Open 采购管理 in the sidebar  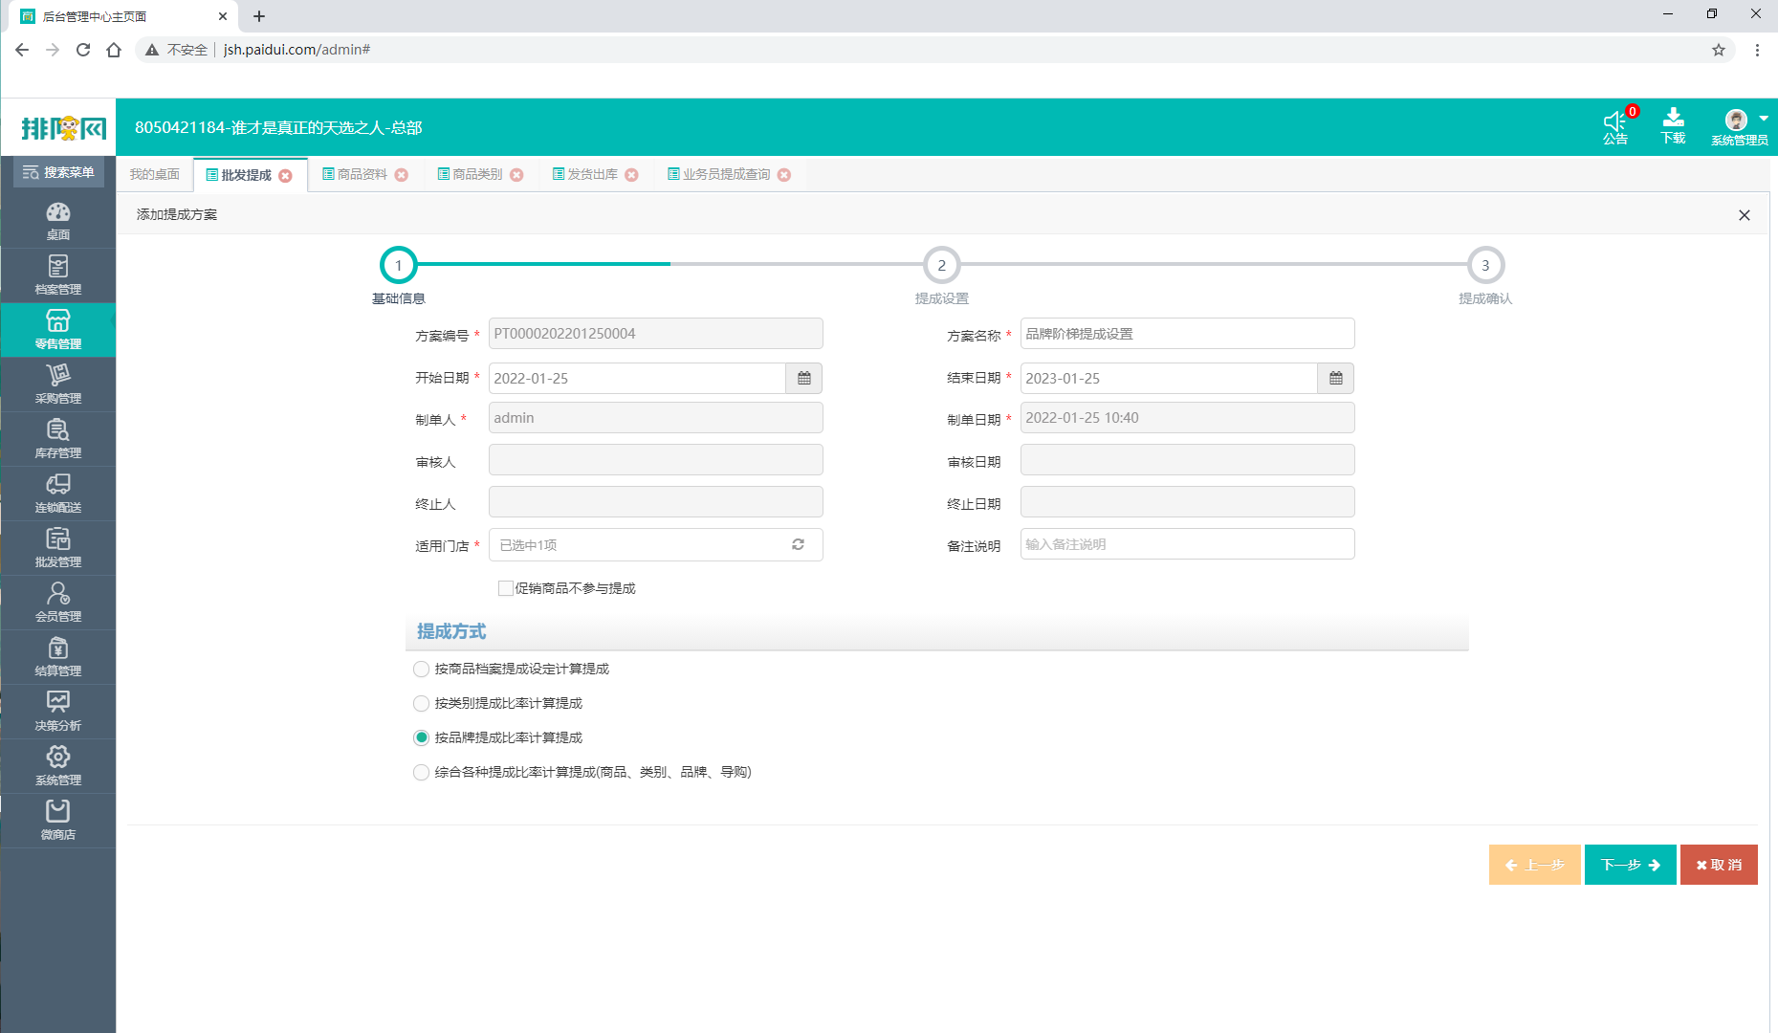[x=58, y=385]
